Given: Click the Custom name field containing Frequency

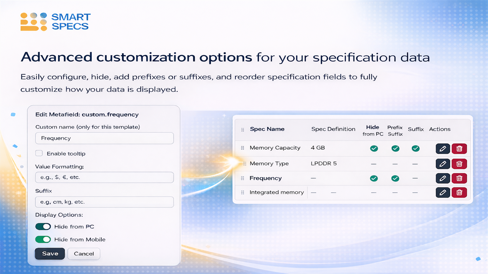Looking at the screenshot, I should click(104, 138).
